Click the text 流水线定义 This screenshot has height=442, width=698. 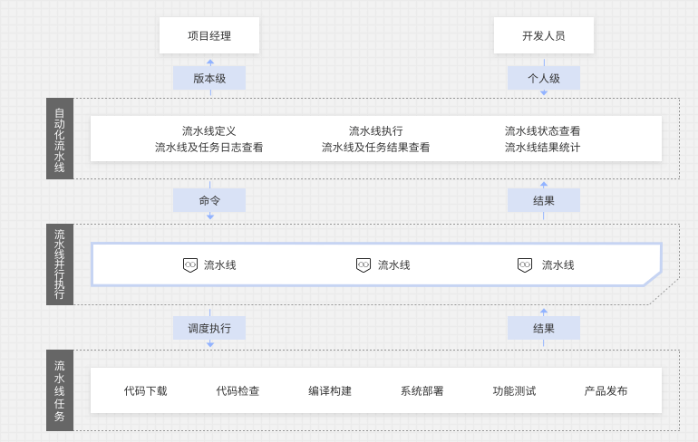click(x=208, y=130)
